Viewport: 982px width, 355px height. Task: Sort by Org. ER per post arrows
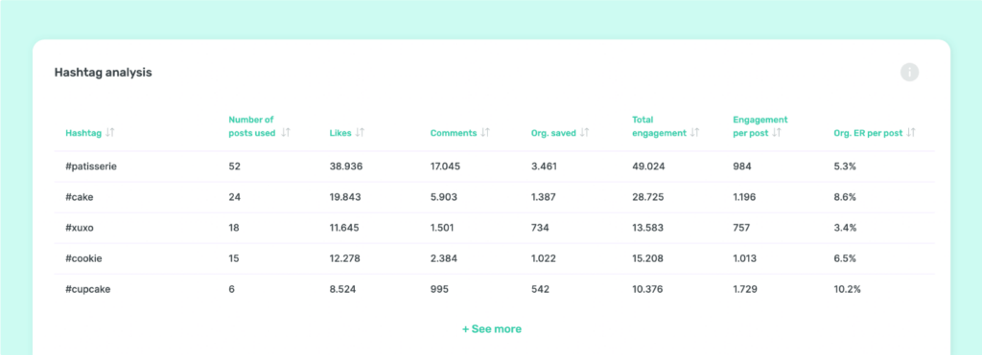(x=911, y=132)
